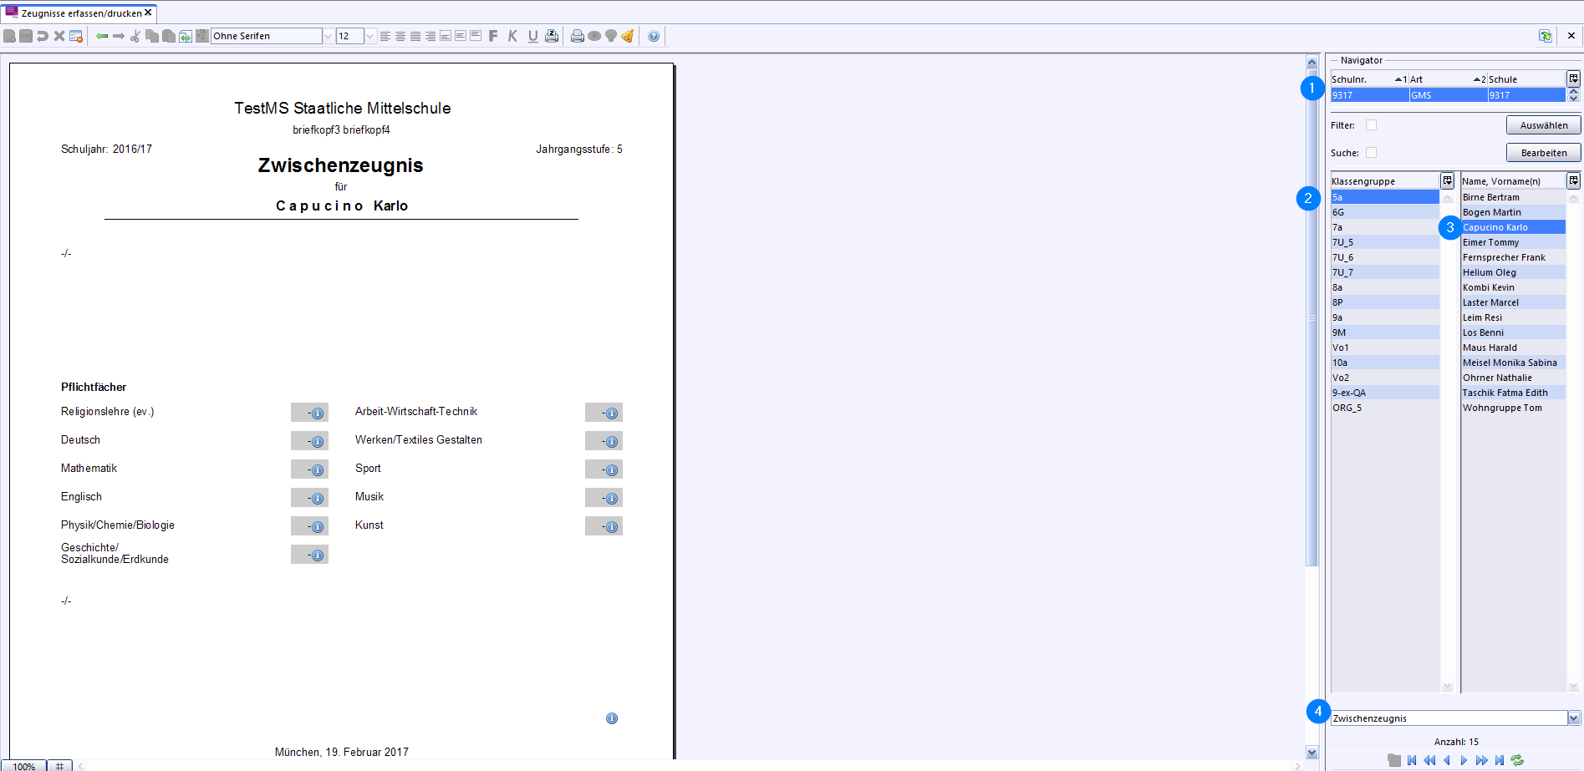Click the left-align text icon
The width and height of the screenshot is (1584, 771).
click(385, 36)
